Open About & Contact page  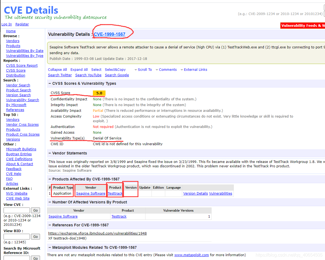[19, 164]
